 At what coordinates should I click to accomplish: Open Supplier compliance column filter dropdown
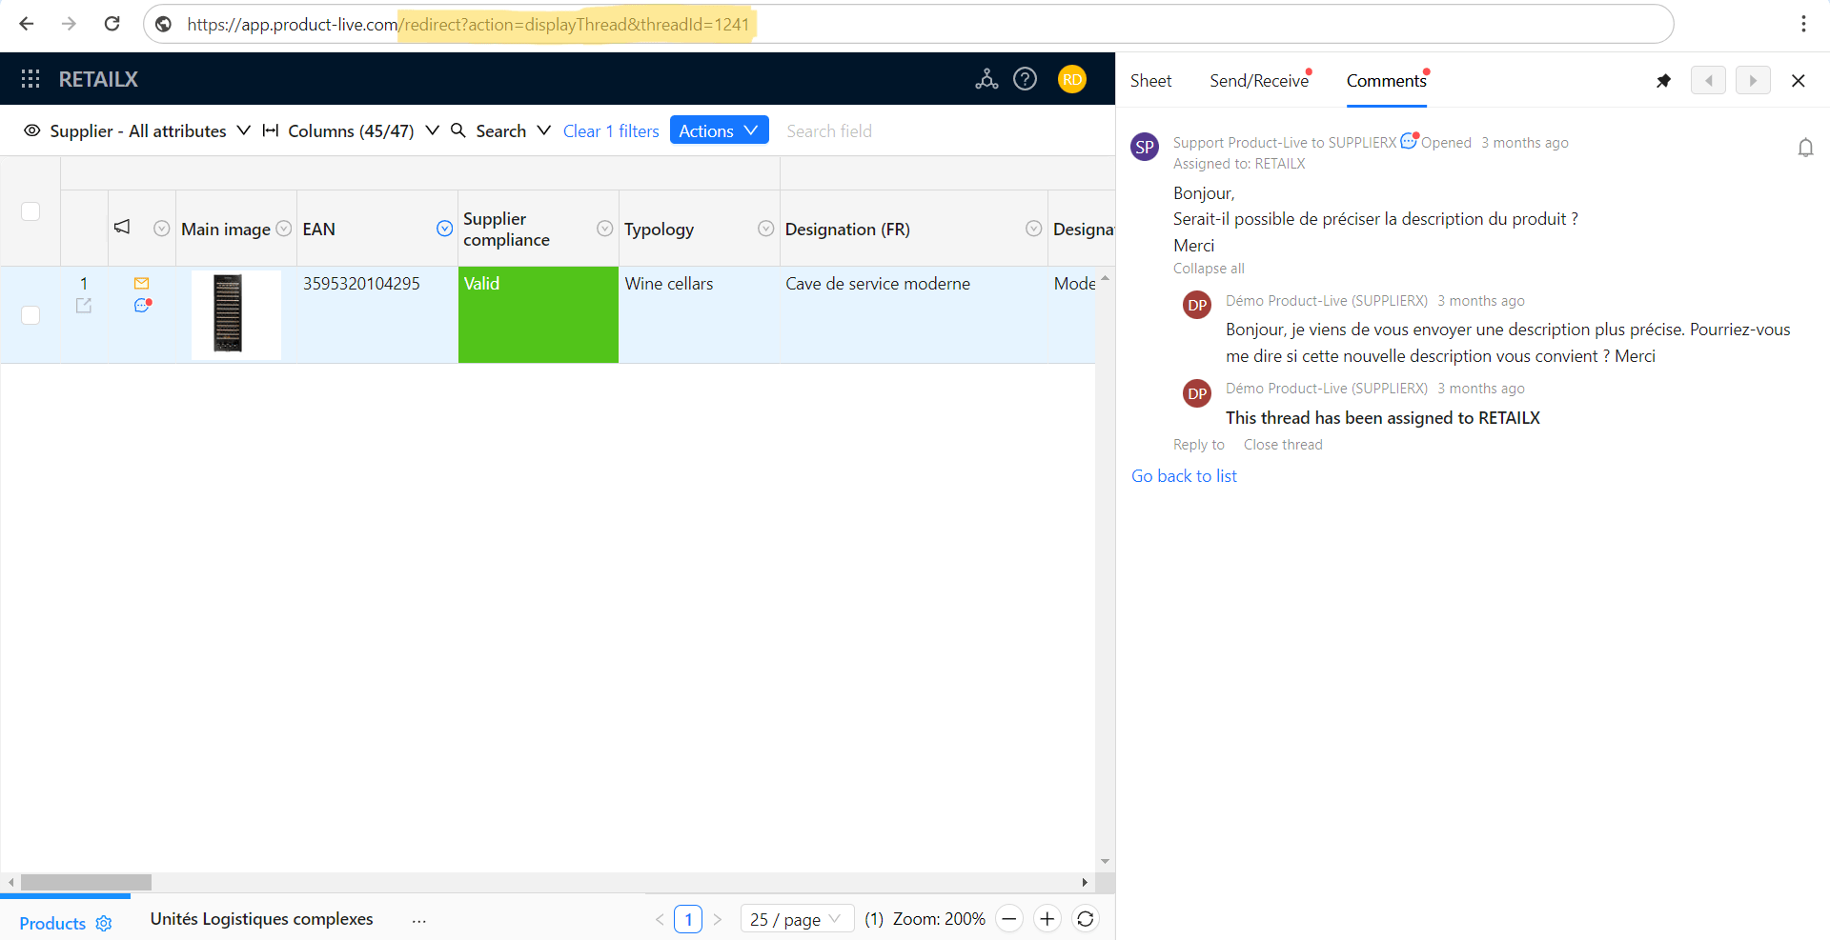[x=604, y=229]
